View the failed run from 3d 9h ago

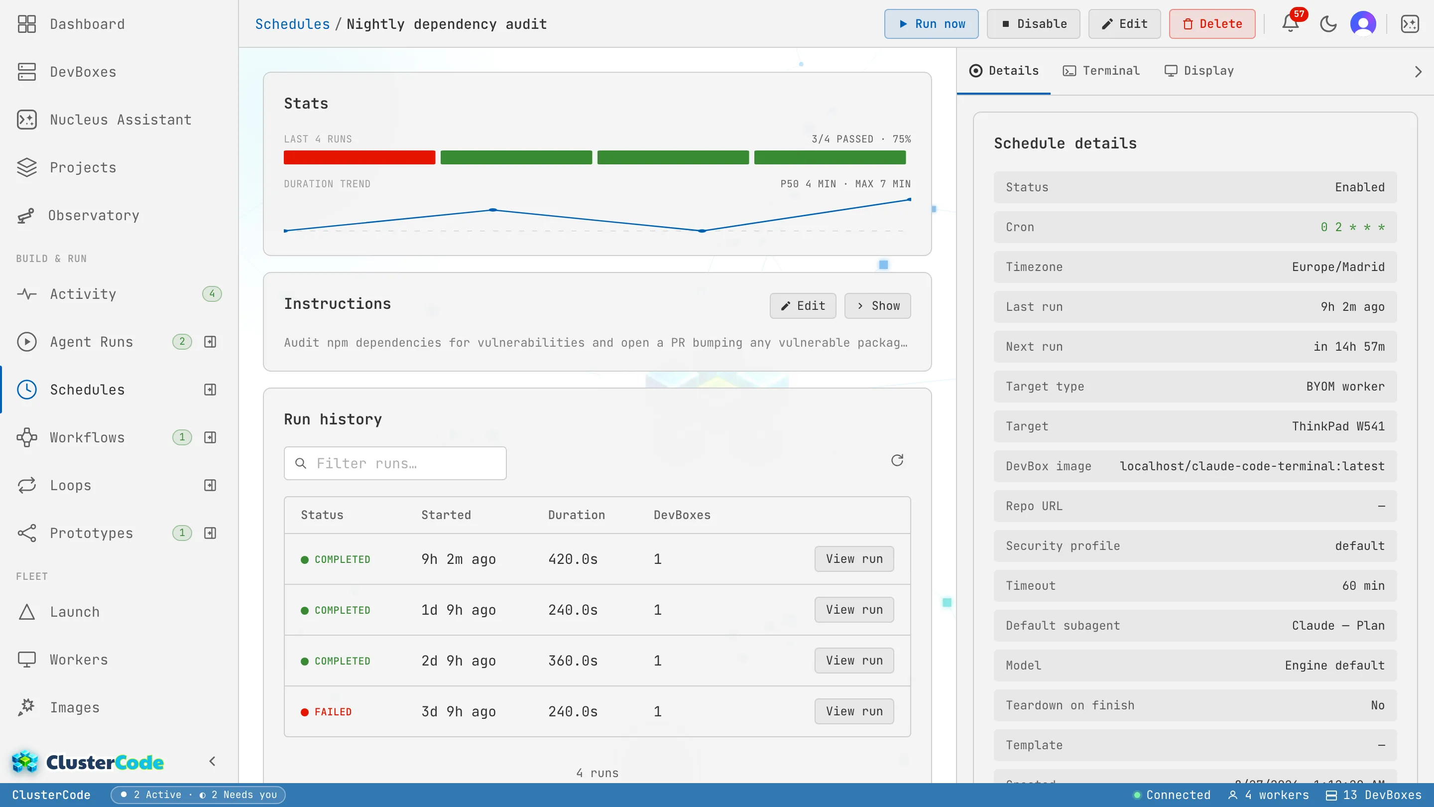click(854, 711)
